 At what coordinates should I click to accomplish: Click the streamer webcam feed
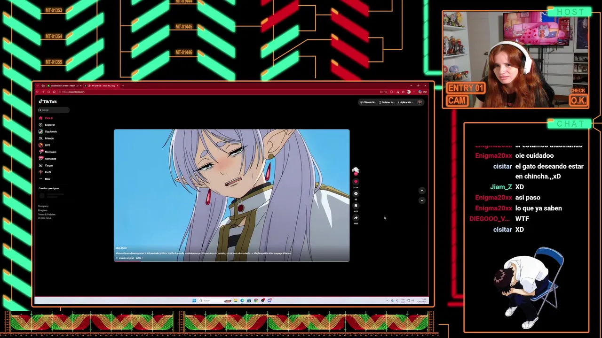(516, 60)
